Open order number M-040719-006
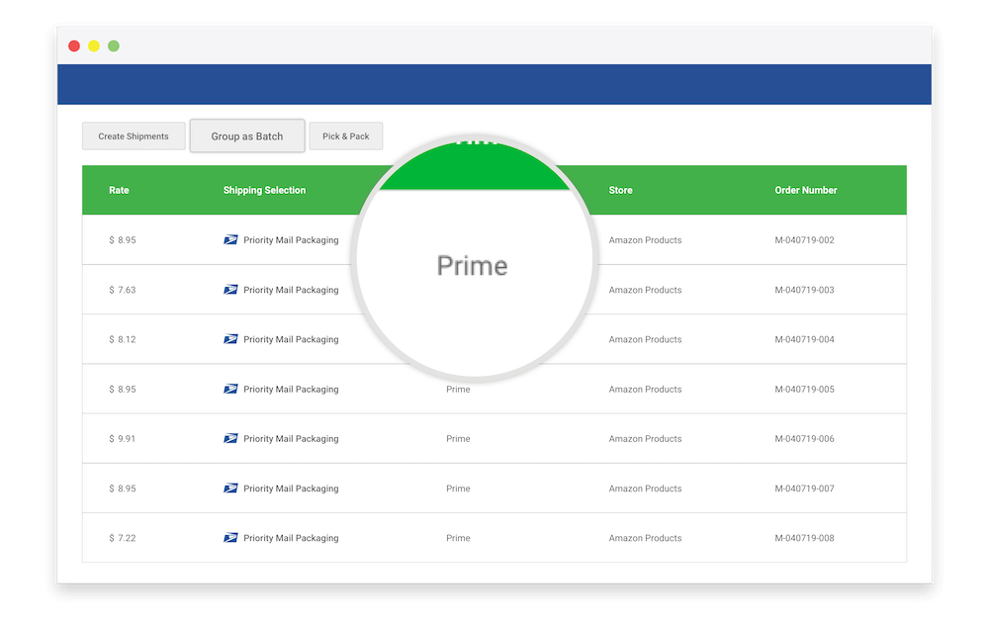Screen dimensions: 989x624 pos(804,439)
